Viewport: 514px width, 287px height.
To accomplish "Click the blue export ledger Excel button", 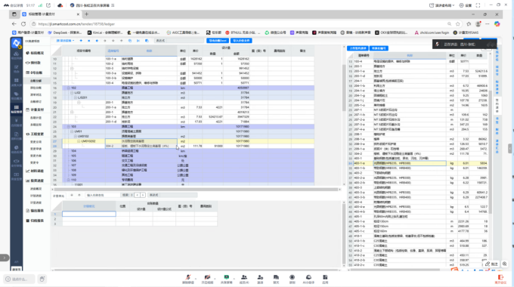I will click(218, 41).
